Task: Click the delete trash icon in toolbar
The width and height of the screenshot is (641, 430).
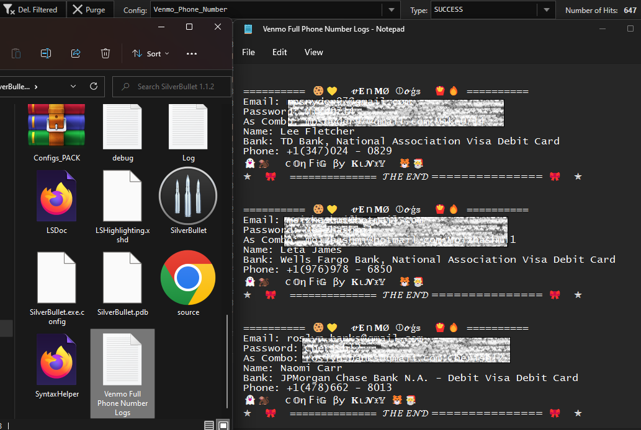Action: 105,53
